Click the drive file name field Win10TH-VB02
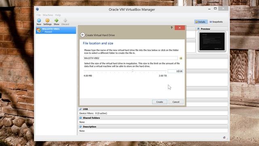The height and width of the screenshot is (146, 259). click(131, 58)
